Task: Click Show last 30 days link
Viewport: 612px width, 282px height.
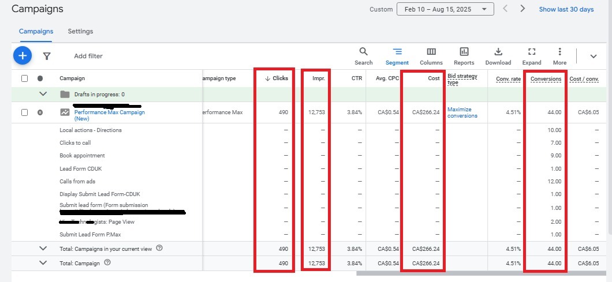Action: tap(566, 9)
